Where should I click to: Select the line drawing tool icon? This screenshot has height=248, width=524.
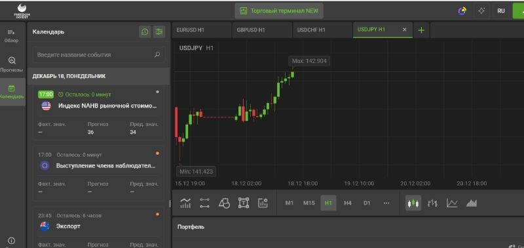coord(204,203)
